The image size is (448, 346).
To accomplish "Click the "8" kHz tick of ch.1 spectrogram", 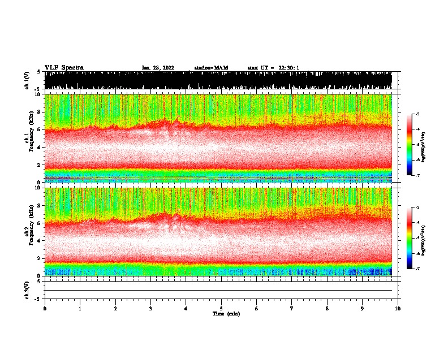I will coord(40,112).
